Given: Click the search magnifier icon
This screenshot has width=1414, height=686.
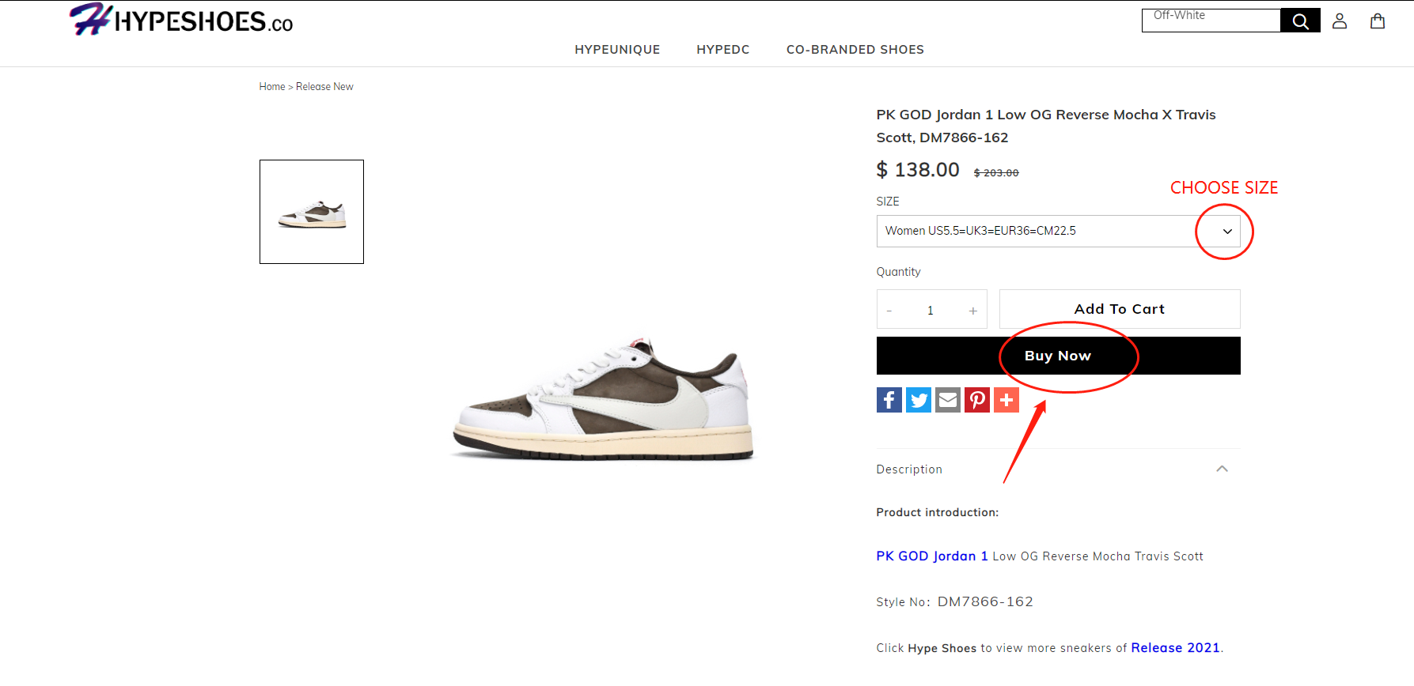Looking at the screenshot, I should coord(1300,21).
